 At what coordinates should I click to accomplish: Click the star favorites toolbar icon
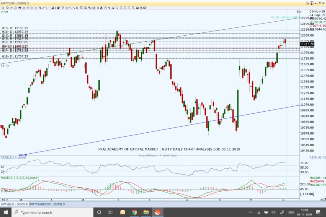98,8
